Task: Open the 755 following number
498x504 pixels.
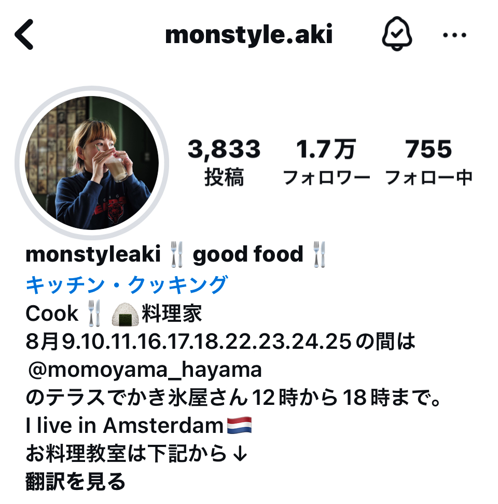Action: click(x=428, y=149)
